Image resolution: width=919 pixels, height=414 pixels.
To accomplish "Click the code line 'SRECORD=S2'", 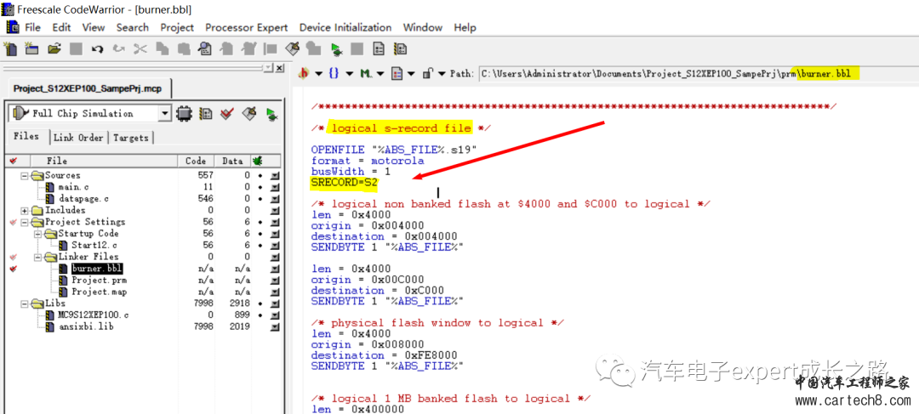I will point(345,183).
